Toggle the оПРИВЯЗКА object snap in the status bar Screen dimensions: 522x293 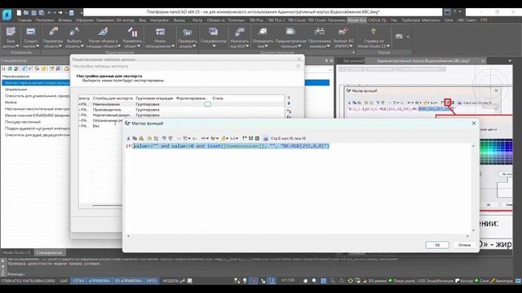coord(100,281)
